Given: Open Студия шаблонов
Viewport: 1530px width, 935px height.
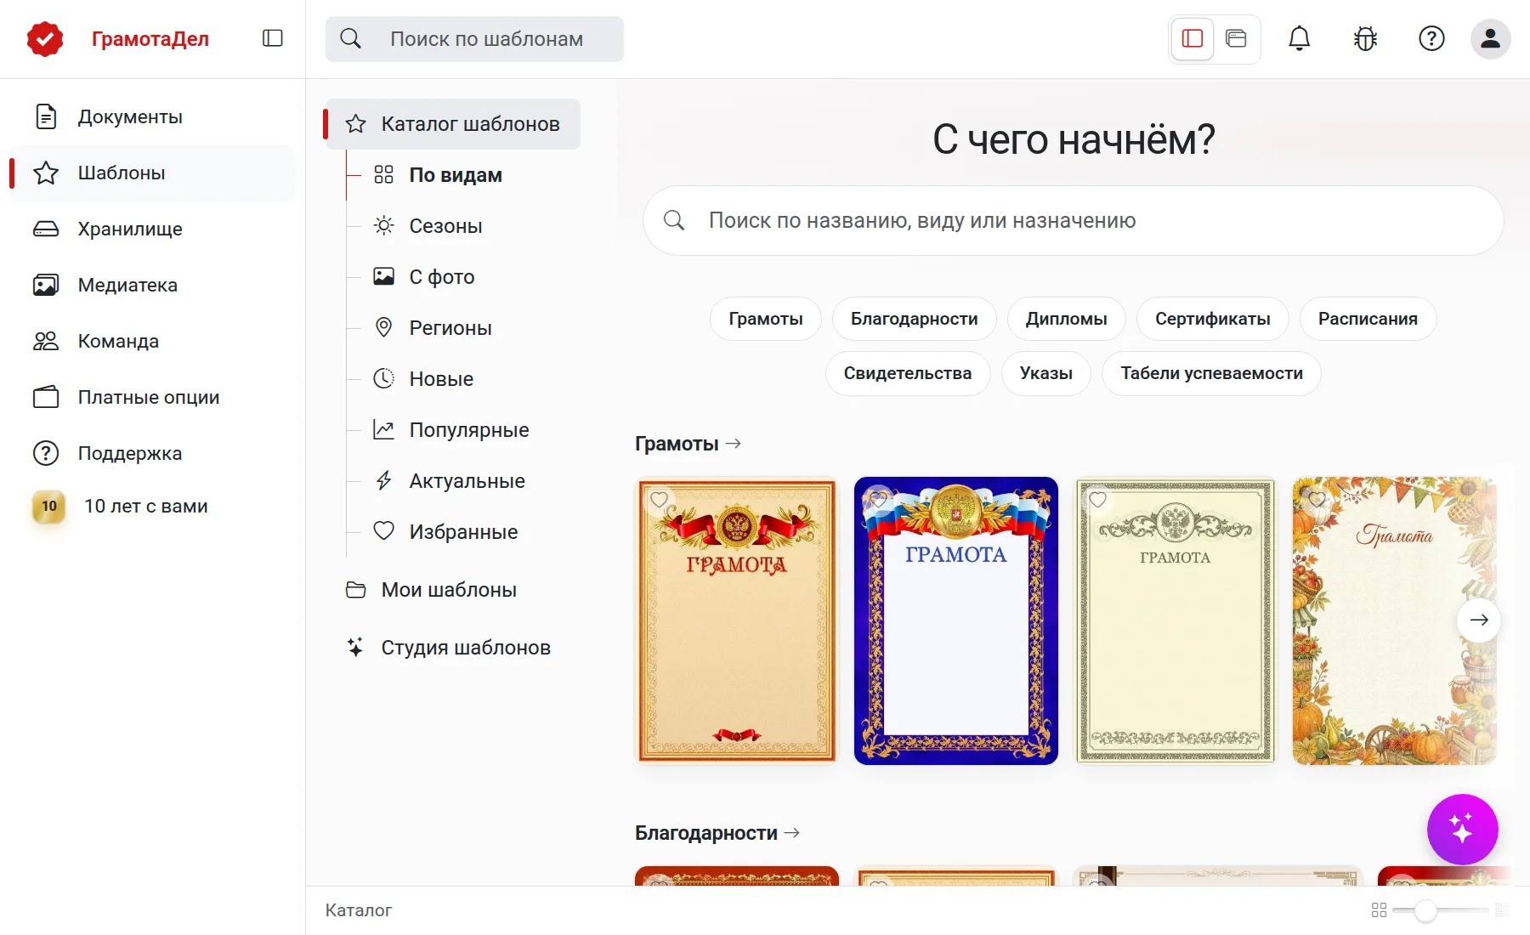Looking at the screenshot, I should (453, 648).
